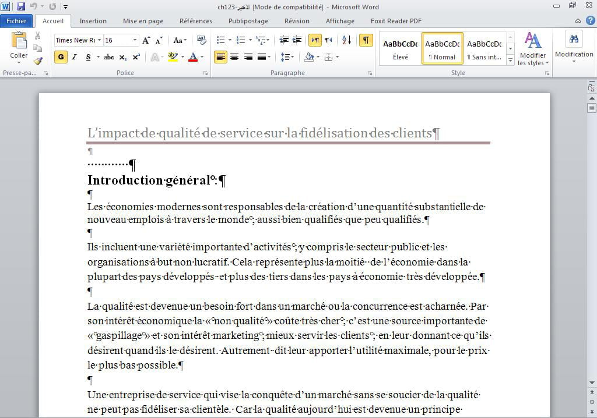
Task: Click Modifier les styles
Action: click(533, 48)
